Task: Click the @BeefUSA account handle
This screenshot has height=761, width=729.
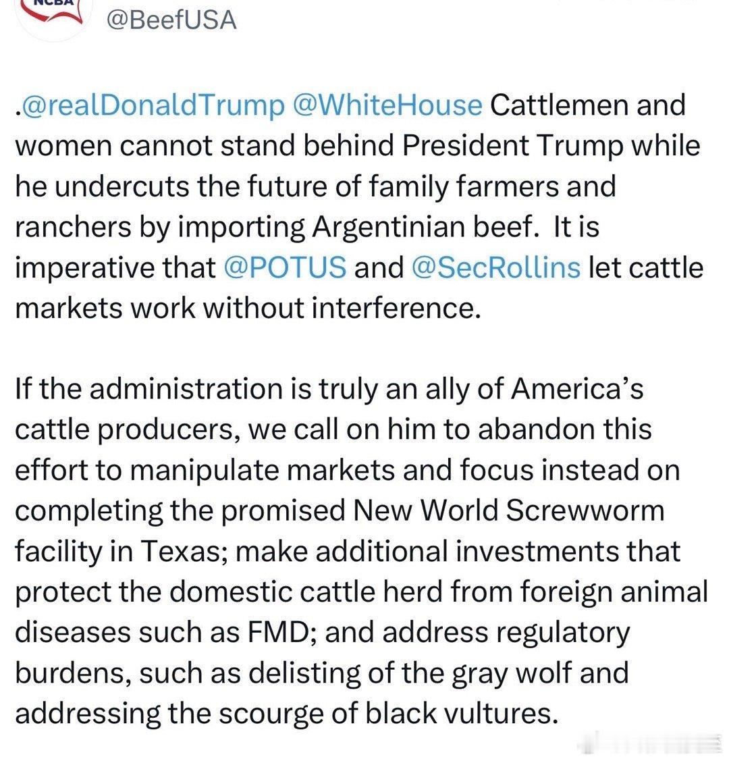Action: [x=171, y=20]
